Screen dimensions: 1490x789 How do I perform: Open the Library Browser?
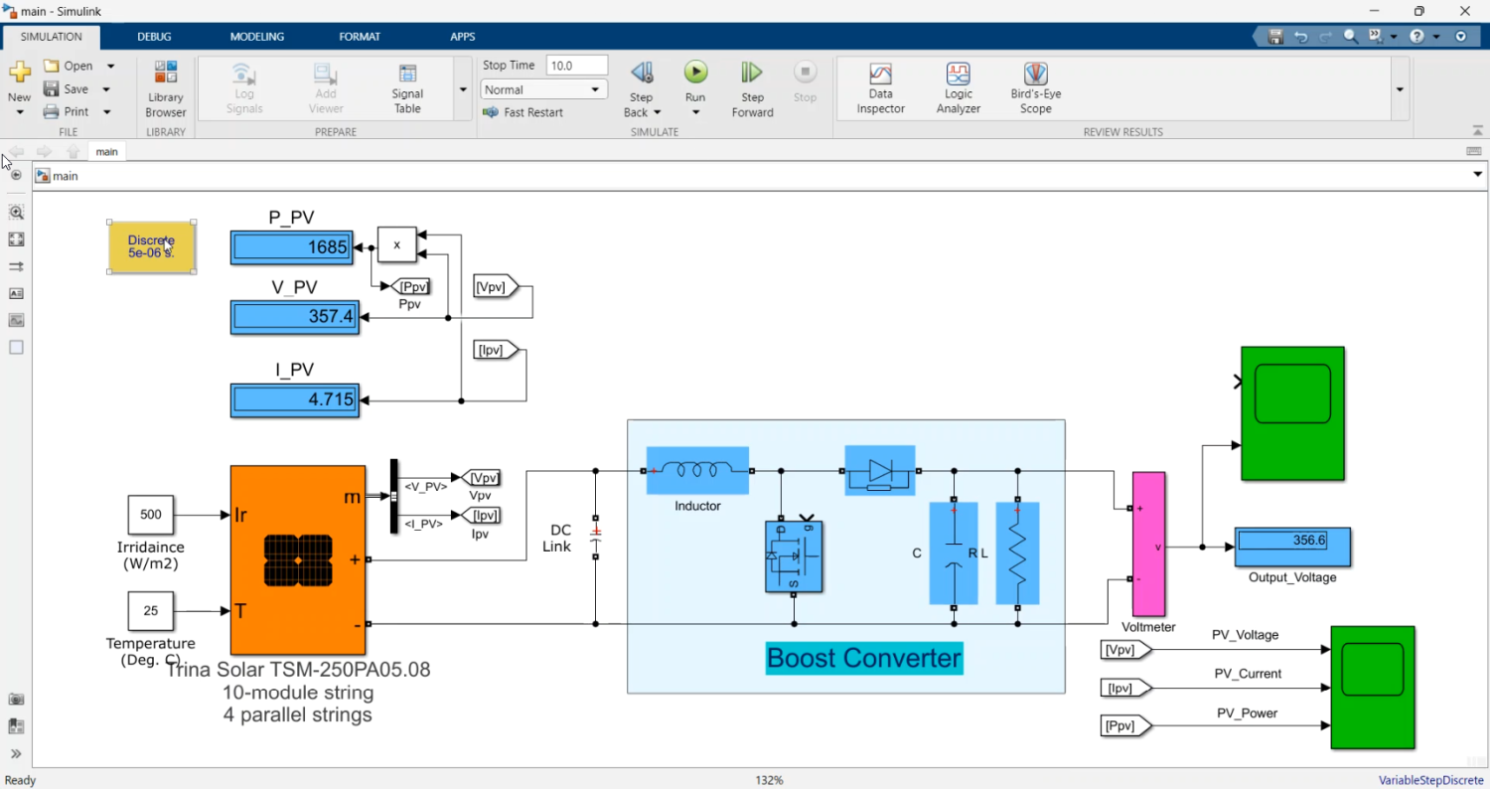coord(166,88)
